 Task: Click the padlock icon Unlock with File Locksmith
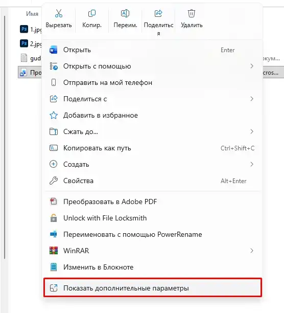[54, 218]
